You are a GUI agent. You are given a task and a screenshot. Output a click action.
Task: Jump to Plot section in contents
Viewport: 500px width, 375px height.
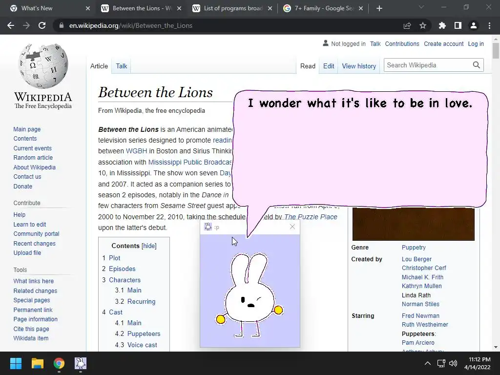coord(114,258)
